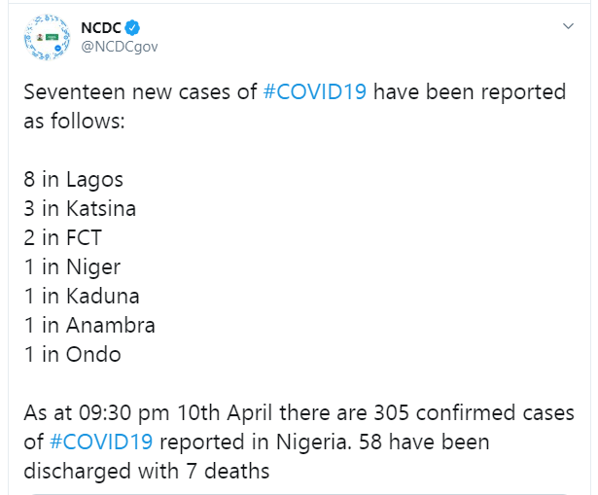
Task: Click the '305 confirmed cases' text
Action: coord(475,412)
